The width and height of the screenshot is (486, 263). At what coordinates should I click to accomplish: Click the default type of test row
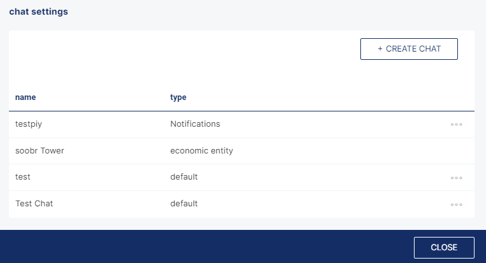pyautogui.click(x=184, y=176)
